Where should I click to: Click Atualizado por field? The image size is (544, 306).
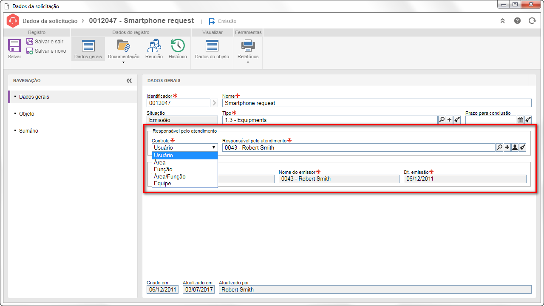tap(375, 289)
